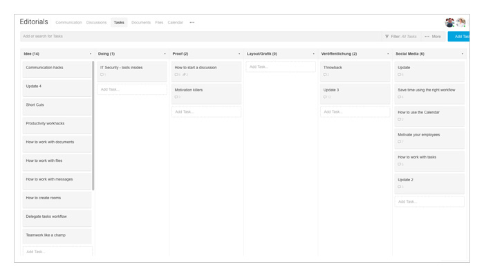This screenshot has height=276, width=484.
Task: Click Add Task field in Doing column
Action: [x=132, y=89]
